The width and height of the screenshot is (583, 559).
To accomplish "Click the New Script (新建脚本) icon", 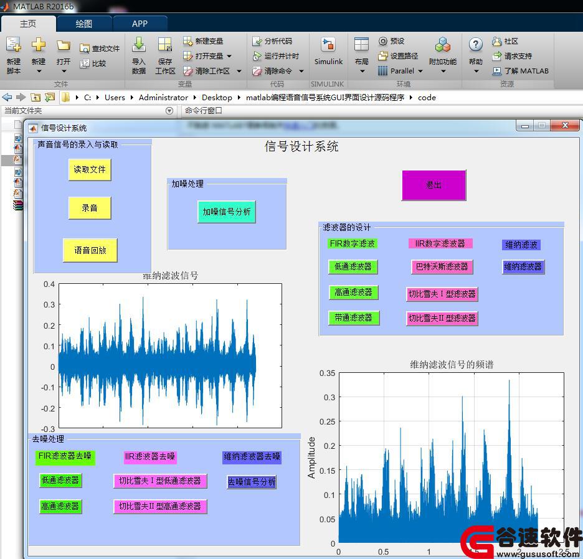I will click(x=13, y=45).
